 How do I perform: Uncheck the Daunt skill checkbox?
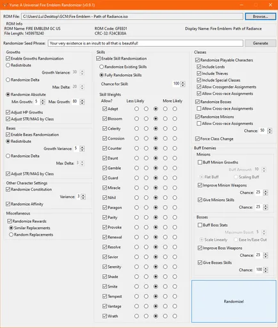(x=104, y=158)
